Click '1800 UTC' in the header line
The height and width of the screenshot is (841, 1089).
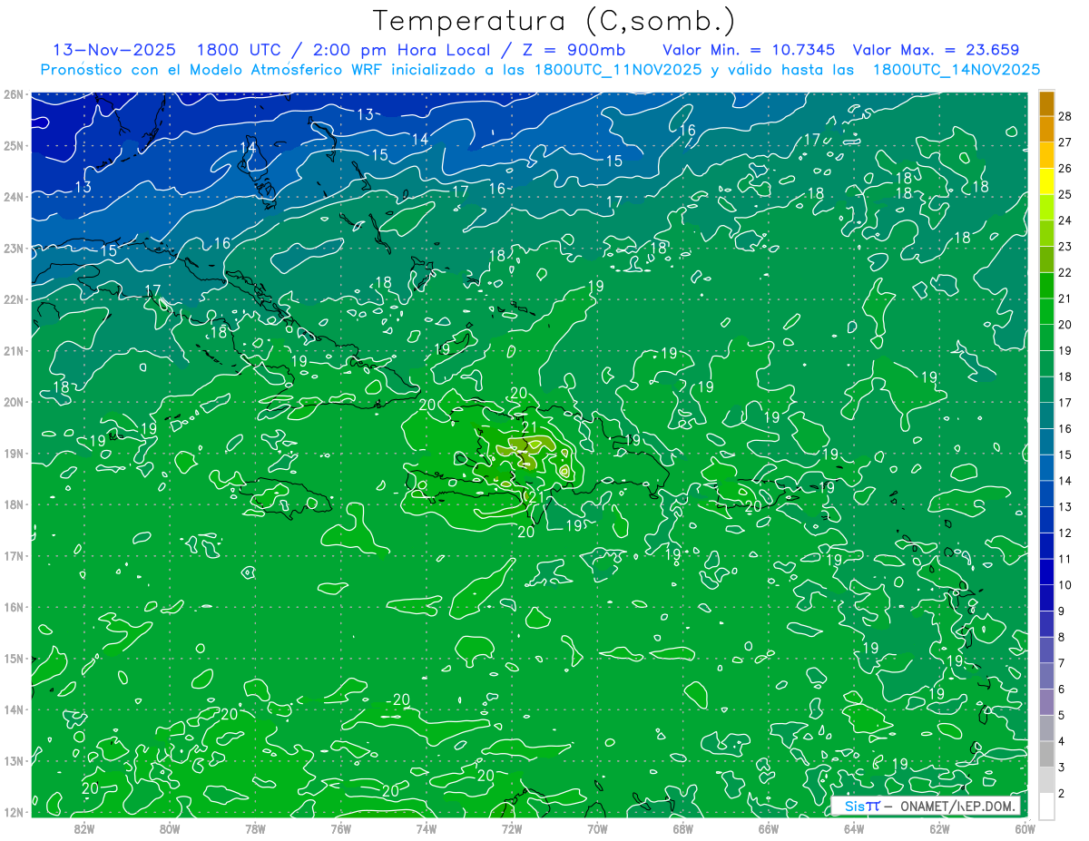click(239, 51)
